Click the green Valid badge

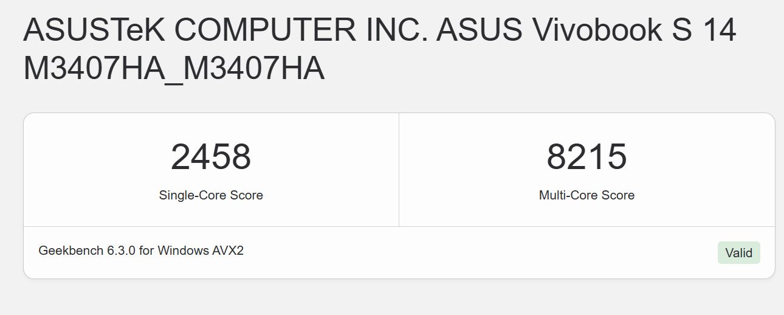coord(738,253)
